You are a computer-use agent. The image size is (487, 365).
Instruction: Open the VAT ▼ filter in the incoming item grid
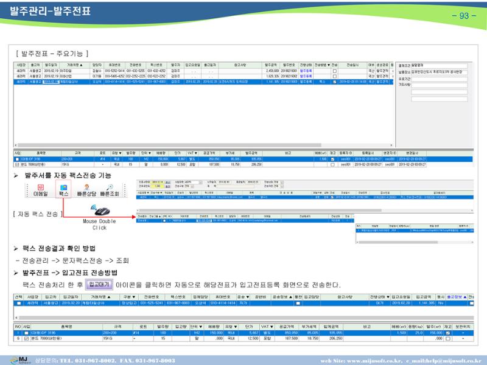tap(267, 327)
